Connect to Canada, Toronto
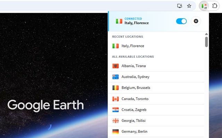The width and height of the screenshot is (222, 138). (156, 99)
